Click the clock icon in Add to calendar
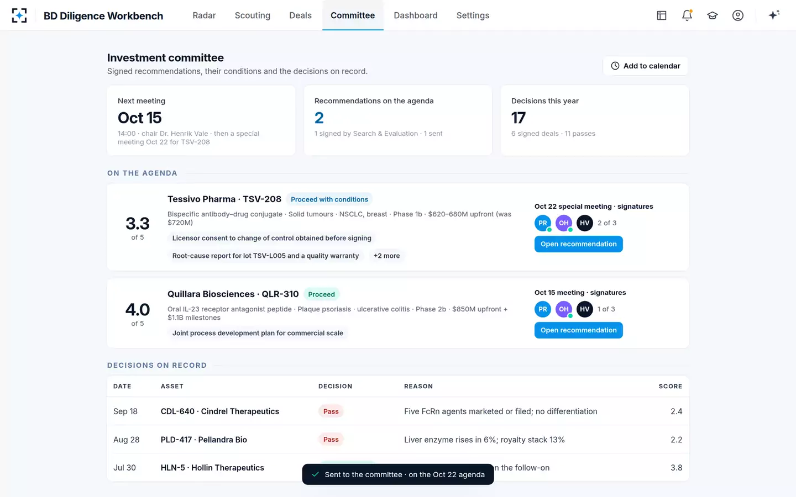The image size is (796, 497). (615, 66)
